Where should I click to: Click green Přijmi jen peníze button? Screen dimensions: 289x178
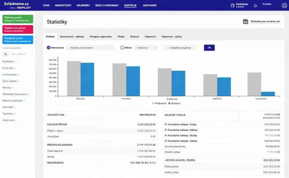pyautogui.click(x=18, y=19)
